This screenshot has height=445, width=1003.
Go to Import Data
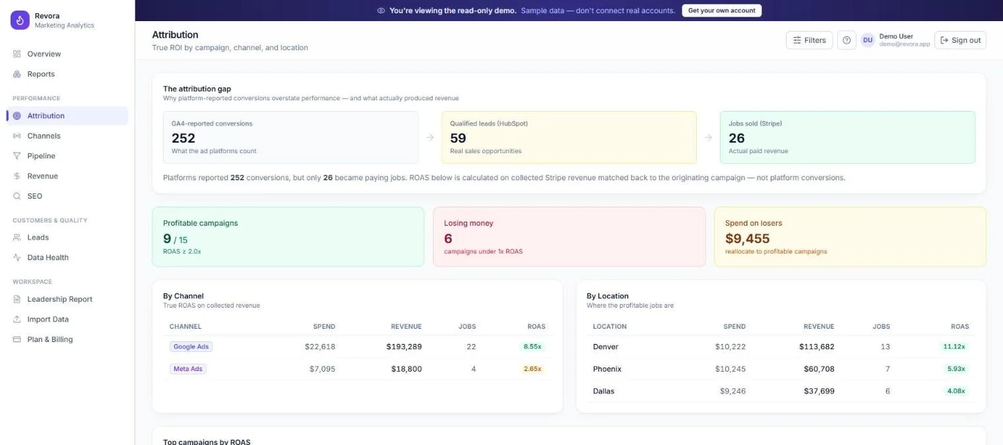click(67, 320)
